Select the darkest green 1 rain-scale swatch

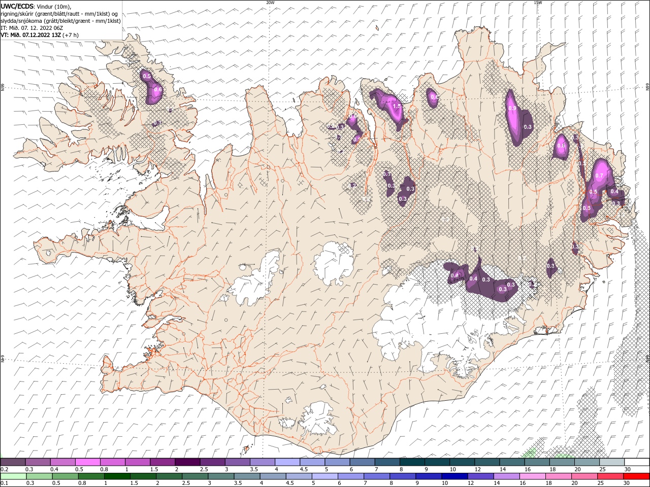[x=118, y=476]
